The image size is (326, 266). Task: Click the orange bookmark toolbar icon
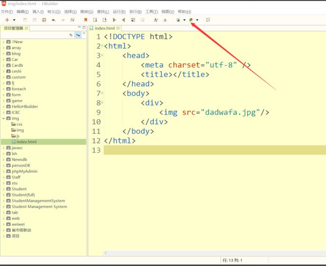86,20
